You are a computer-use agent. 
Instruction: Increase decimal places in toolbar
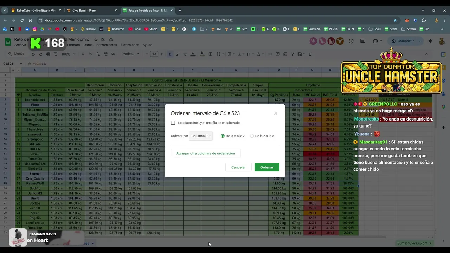pyautogui.click(x=105, y=54)
